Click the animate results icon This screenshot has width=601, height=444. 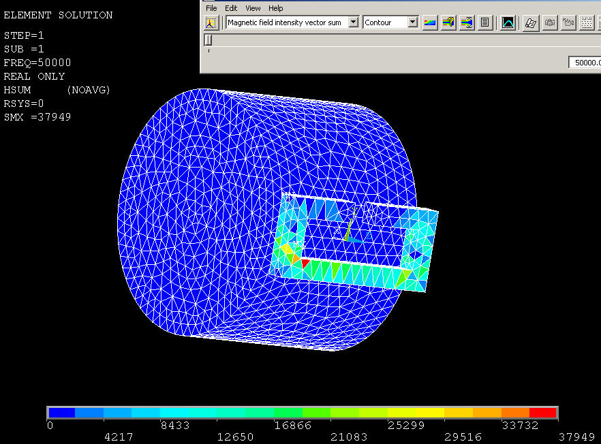coord(467,22)
